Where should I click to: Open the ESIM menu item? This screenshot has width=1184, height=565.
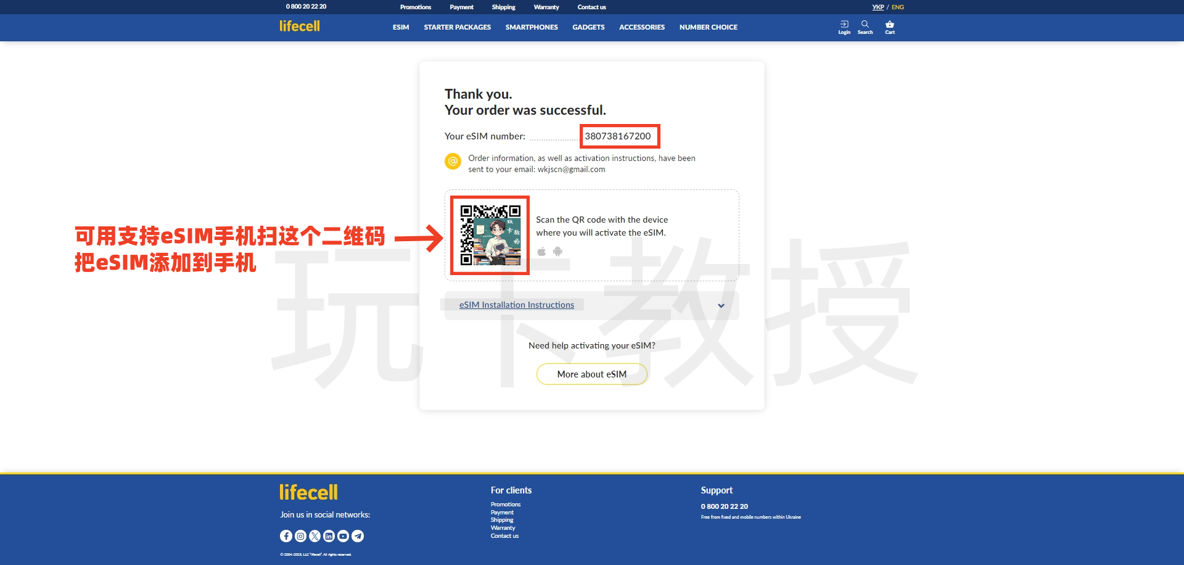(401, 27)
